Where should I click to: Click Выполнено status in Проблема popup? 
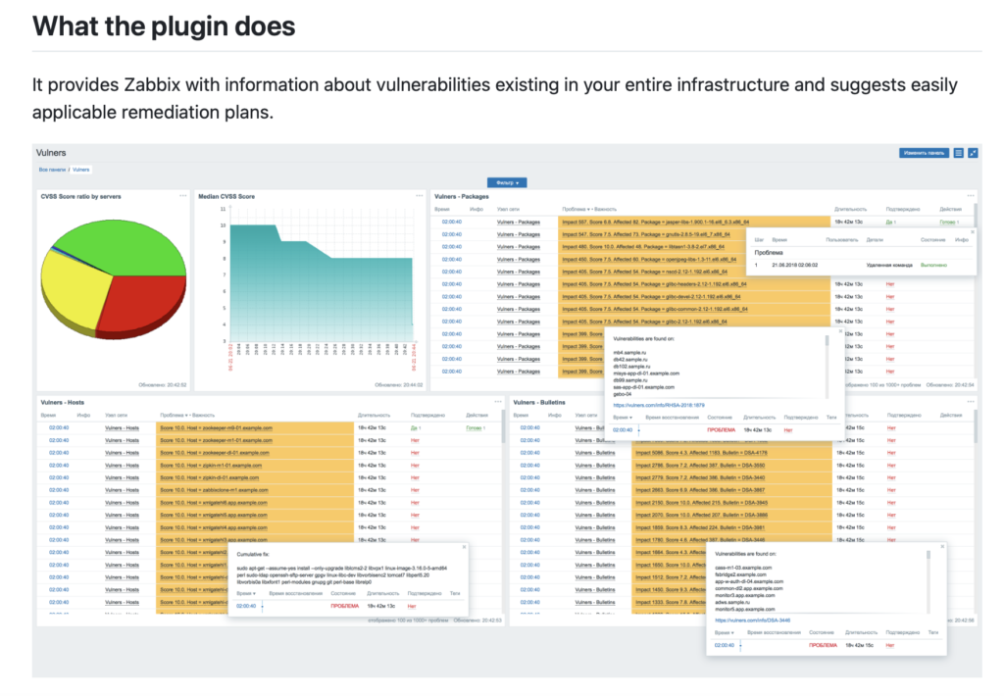[933, 265]
